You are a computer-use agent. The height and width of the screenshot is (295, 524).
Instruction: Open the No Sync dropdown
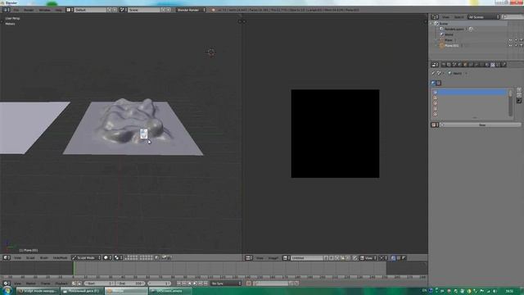[x=226, y=284]
